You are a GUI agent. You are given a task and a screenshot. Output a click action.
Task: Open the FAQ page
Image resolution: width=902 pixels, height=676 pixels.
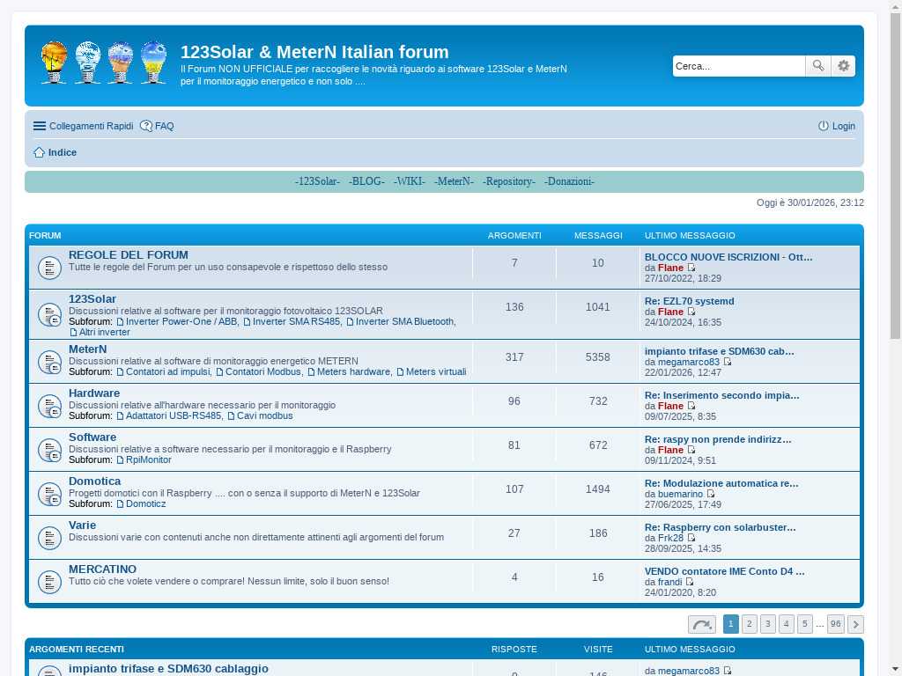(158, 126)
